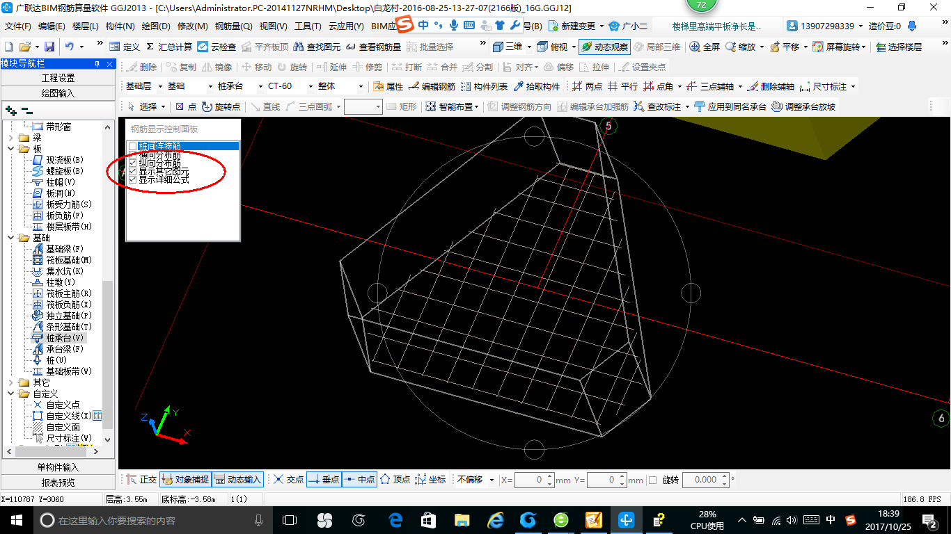Click 删除辅轴 delete auxiliary axis
This screenshot has width=951, height=534.
771,86
